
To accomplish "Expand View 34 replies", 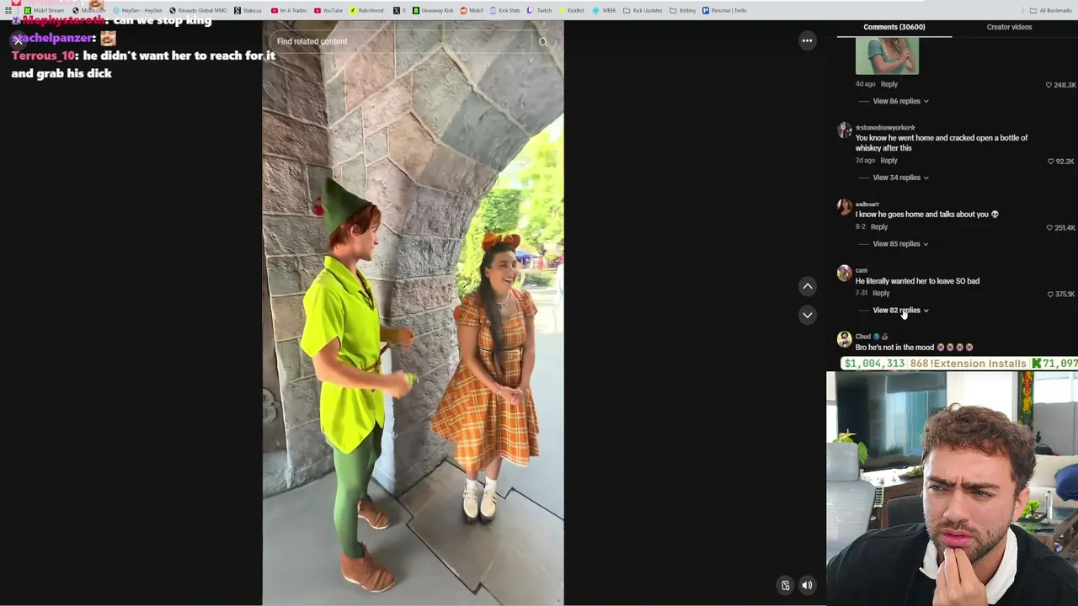I will click(900, 178).
